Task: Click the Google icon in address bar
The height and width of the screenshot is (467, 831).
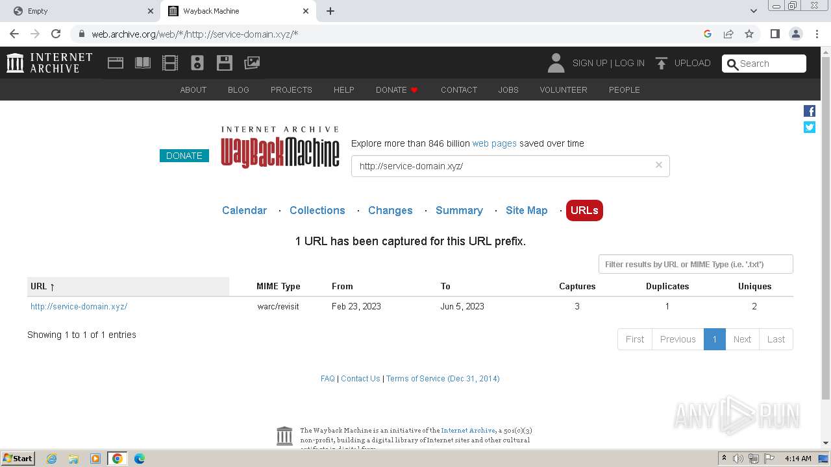Action: (x=708, y=34)
